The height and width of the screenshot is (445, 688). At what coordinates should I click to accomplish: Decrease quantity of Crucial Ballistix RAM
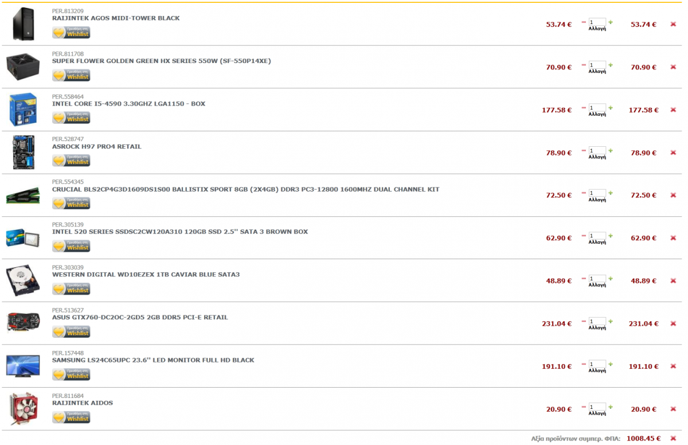(x=584, y=193)
